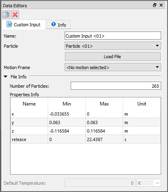Click the z row Max value cell
Screen dimensions: 168x192
(104, 131)
